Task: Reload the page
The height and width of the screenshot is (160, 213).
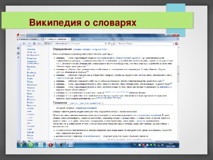Action: pos(34,44)
